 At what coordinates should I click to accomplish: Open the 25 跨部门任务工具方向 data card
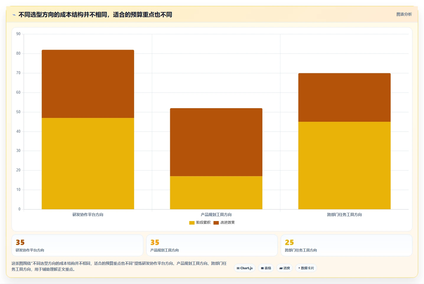(346, 245)
